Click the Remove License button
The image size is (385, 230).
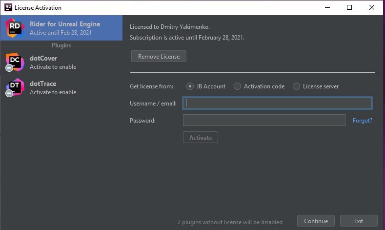coord(159,56)
